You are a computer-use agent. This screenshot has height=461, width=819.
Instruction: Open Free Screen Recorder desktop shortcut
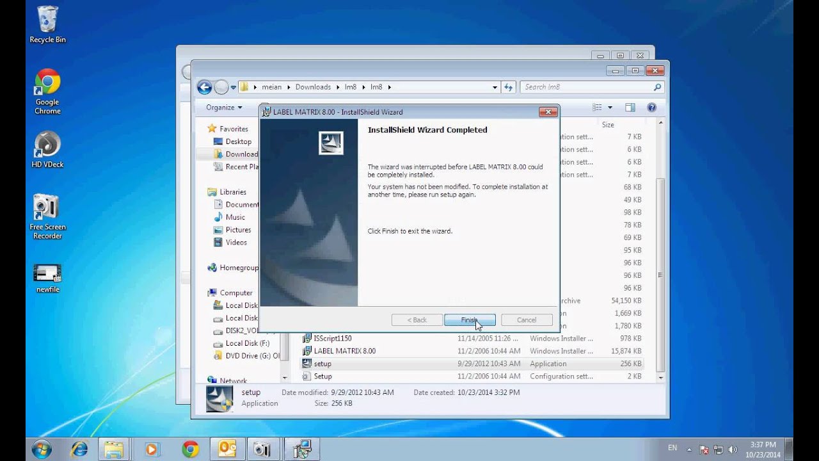coord(47,217)
